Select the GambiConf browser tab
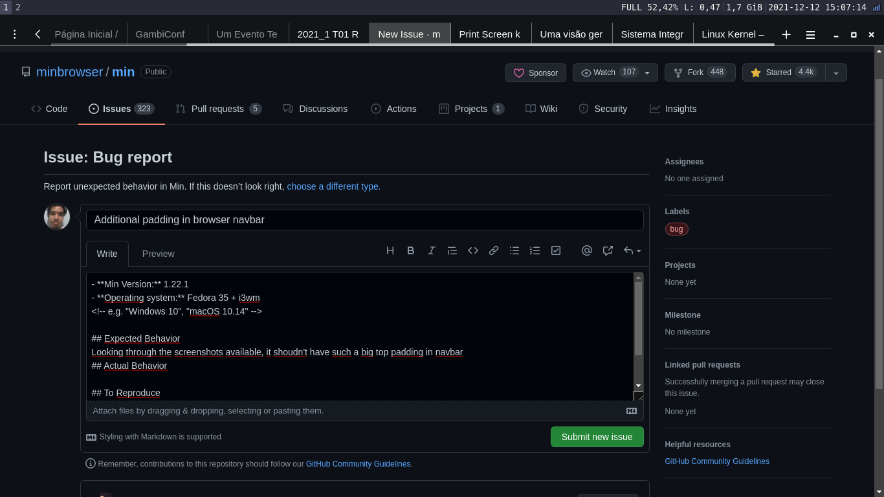Viewport: 884px width, 497px height. (x=159, y=34)
